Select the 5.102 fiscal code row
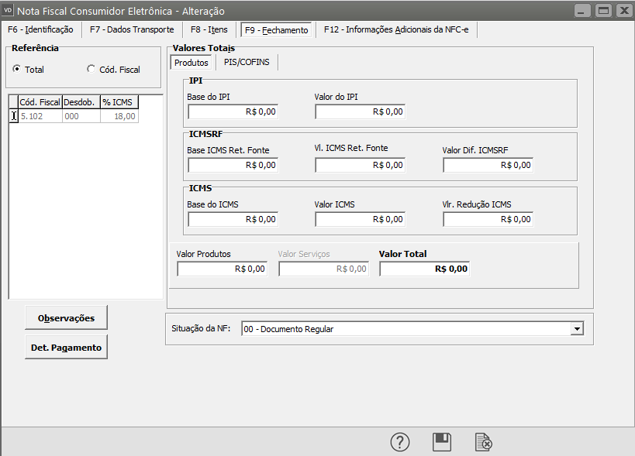This screenshot has width=635, height=456. click(40, 116)
